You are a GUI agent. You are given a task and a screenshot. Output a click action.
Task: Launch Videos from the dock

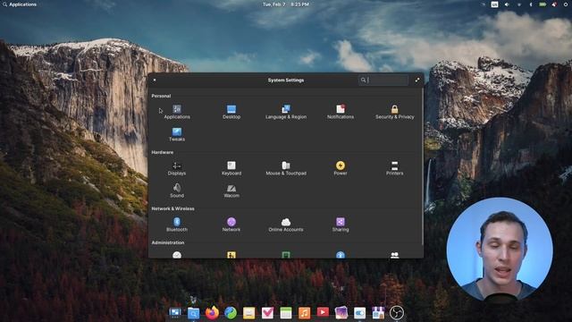(323, 313)
